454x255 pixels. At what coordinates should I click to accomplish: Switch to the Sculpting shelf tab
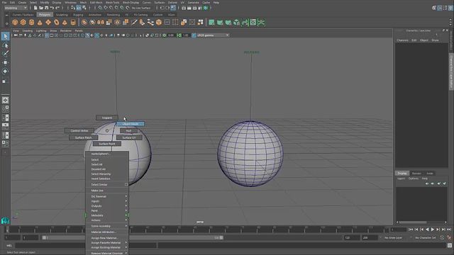pos(62,14)
